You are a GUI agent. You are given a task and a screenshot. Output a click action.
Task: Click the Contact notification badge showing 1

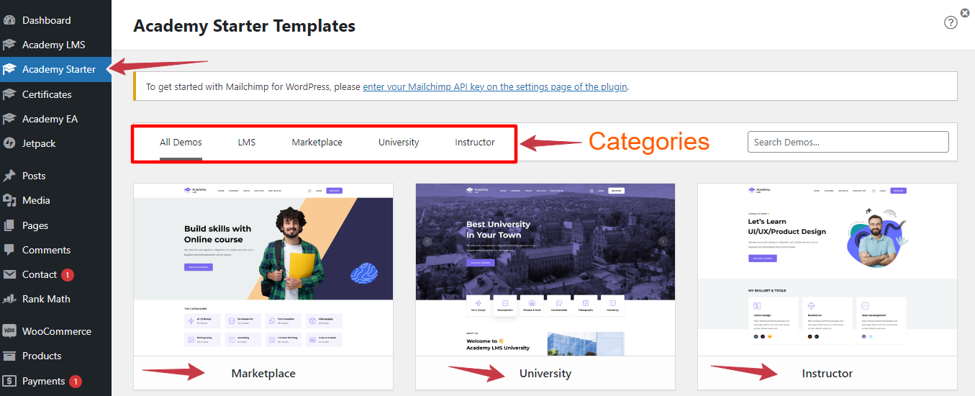click(x=68, y=275)
